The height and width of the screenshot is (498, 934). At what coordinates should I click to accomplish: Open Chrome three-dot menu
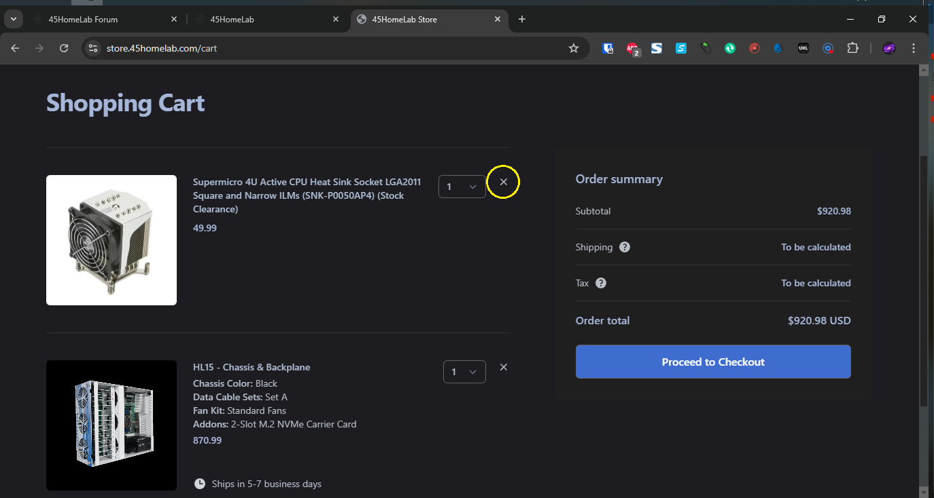click(914, 48)
